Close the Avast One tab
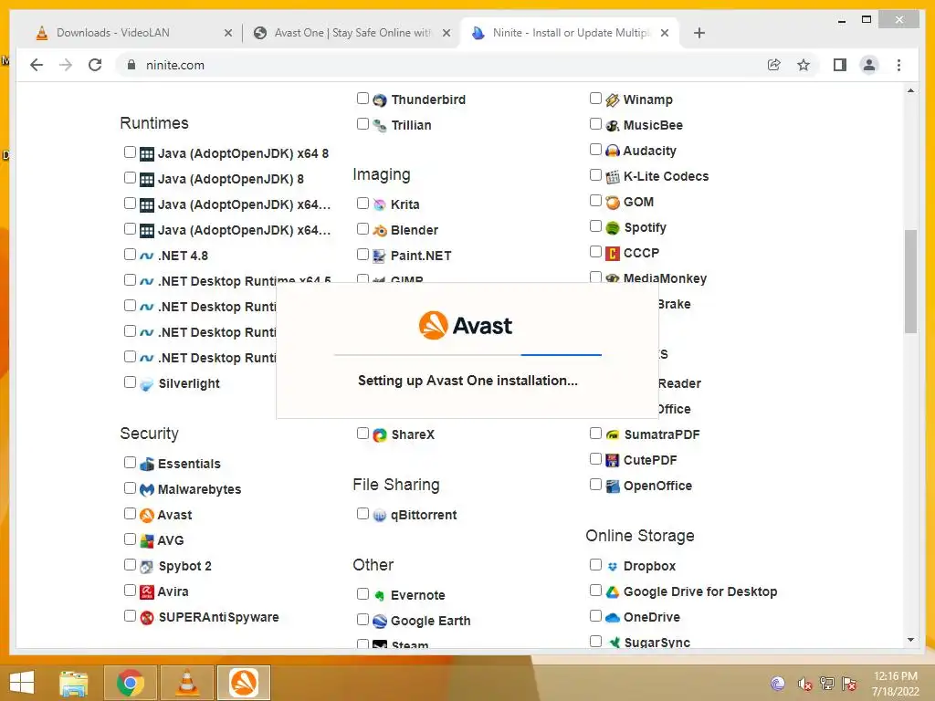935x701 pixels. [x=446, y=34]
